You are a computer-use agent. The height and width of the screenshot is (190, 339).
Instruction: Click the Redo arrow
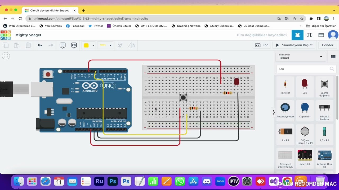coord(51,45)
